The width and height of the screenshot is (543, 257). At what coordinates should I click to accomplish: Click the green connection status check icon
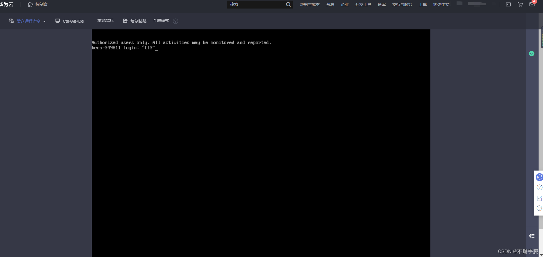click(x=532, y=54)
